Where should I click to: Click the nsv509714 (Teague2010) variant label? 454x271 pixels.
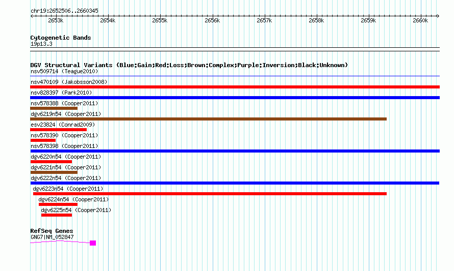click(x=64, y=71)
